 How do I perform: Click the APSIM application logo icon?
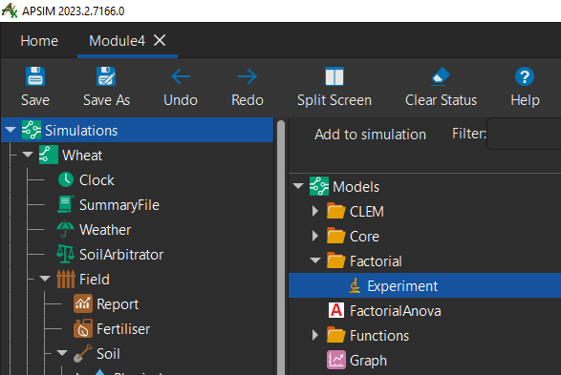tap(10, 10)
